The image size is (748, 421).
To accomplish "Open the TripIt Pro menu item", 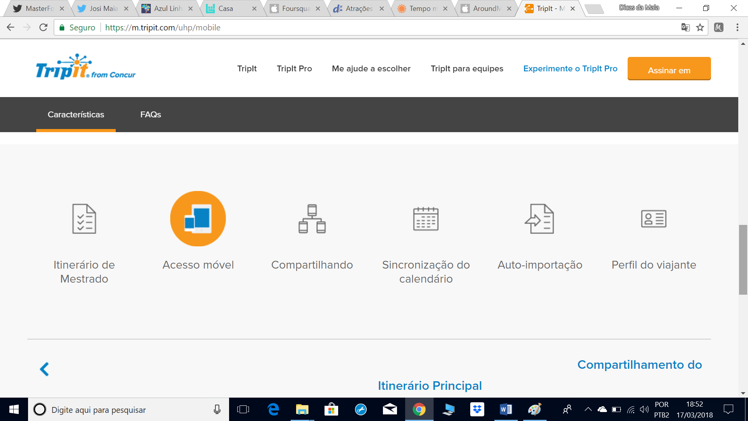I will tap(294, 69).
